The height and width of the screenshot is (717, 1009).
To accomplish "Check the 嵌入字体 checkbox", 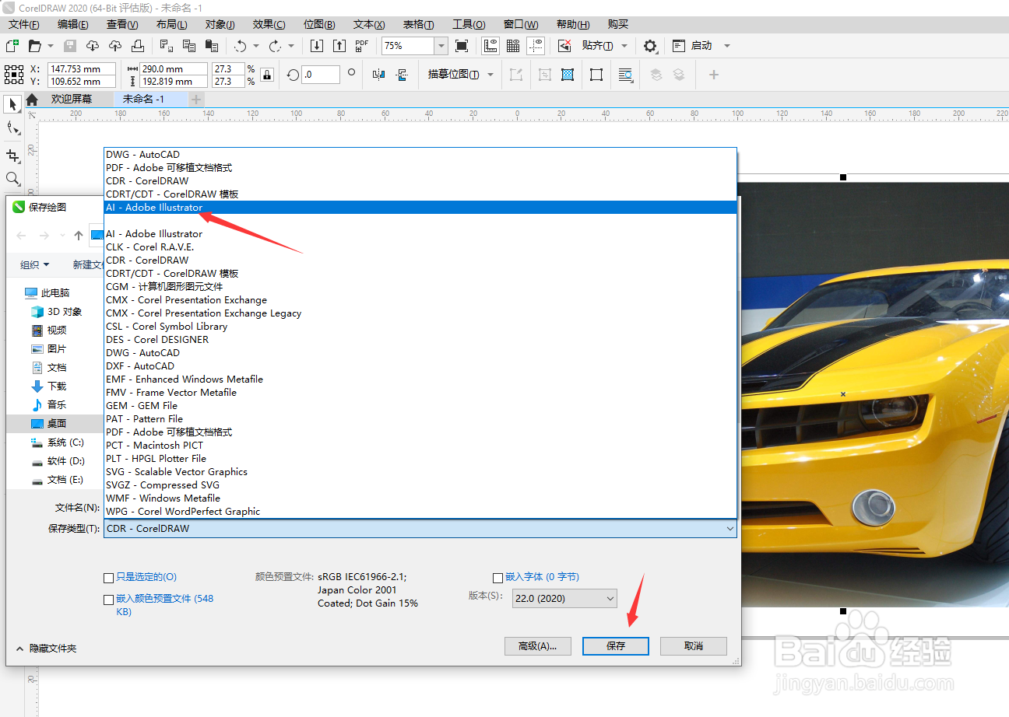I will pos(498,578).
